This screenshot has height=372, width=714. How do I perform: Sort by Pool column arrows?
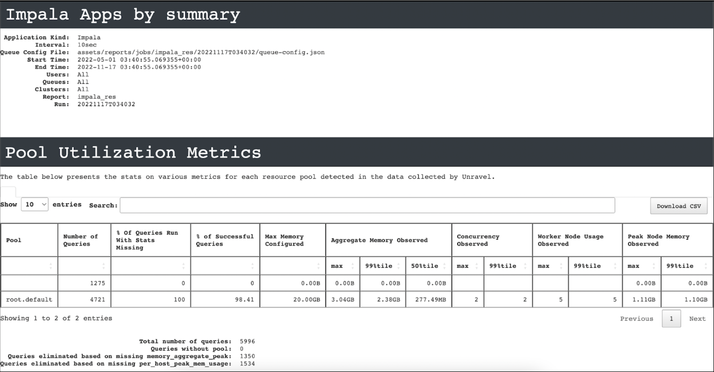point(50,266)
